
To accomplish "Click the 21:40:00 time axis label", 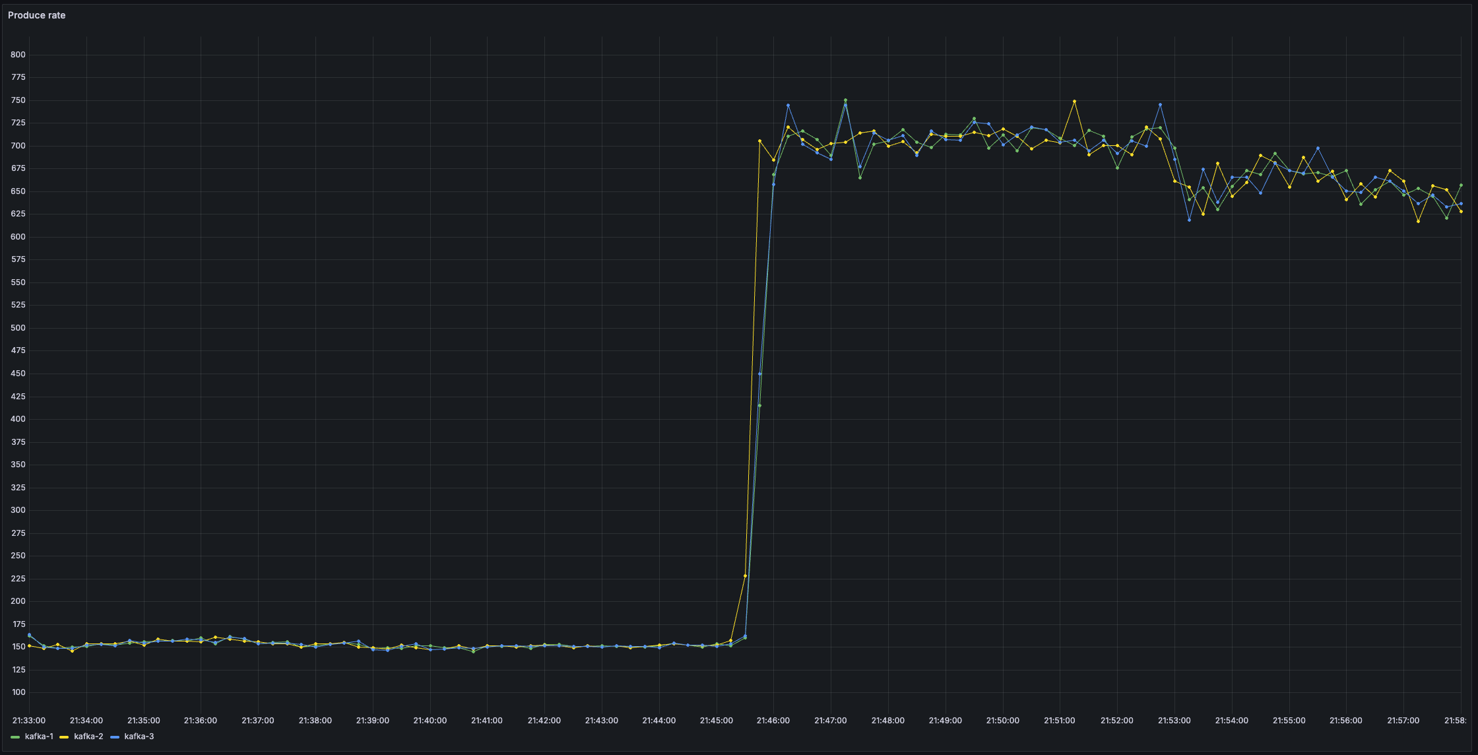I will point(430,721).
